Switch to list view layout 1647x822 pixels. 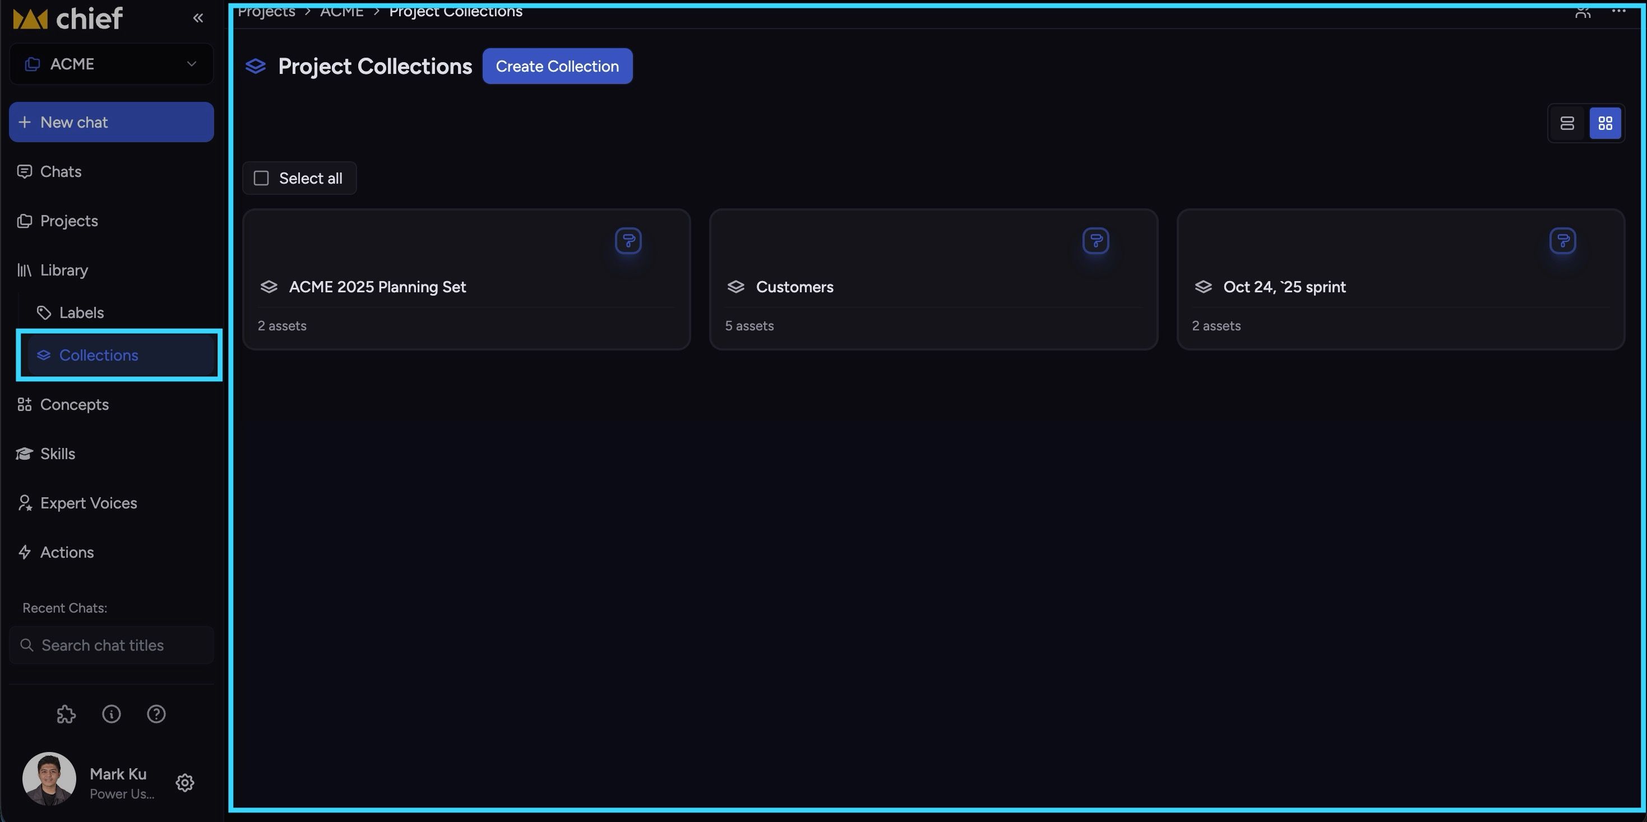tap(1567, 123)
